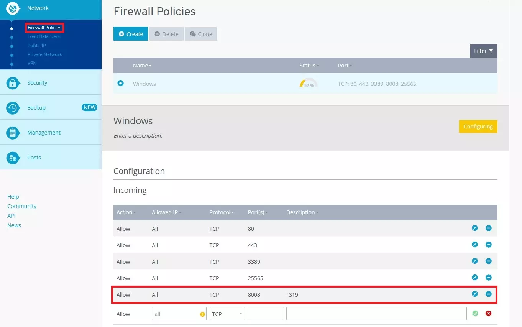Click the Create button

click(x=131, y=34)
